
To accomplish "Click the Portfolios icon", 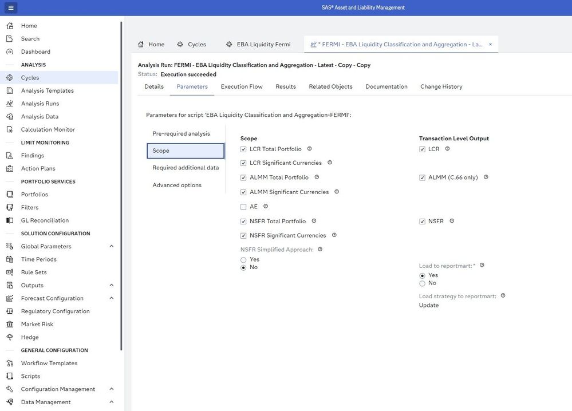I will tap(10, 195).
